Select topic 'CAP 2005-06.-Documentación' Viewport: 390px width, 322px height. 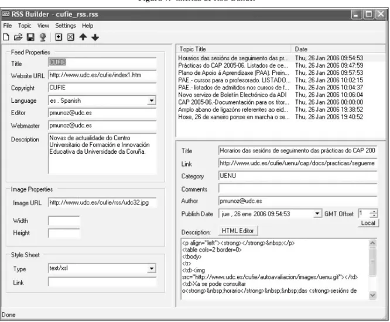[x=234, y=102]
